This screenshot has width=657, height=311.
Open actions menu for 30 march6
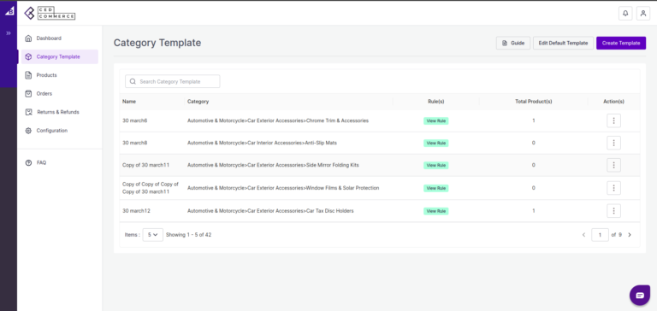614,120
